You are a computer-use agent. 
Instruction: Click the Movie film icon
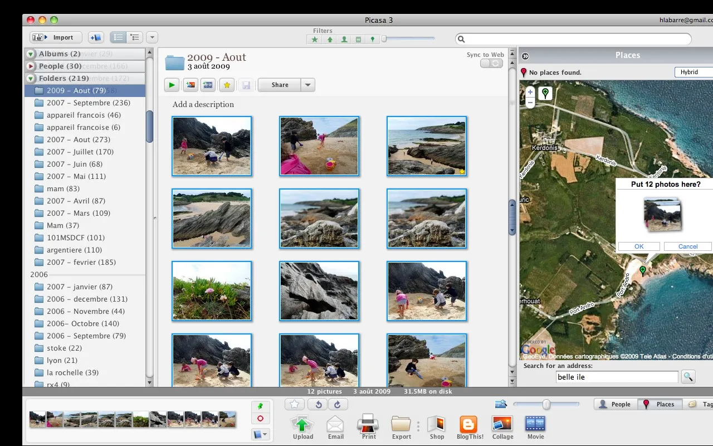[535, 424]
